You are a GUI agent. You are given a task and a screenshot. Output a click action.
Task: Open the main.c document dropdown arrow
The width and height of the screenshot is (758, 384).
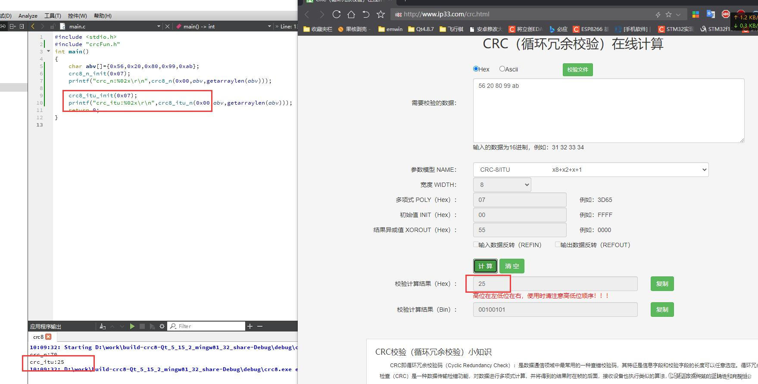pos(159,26)
